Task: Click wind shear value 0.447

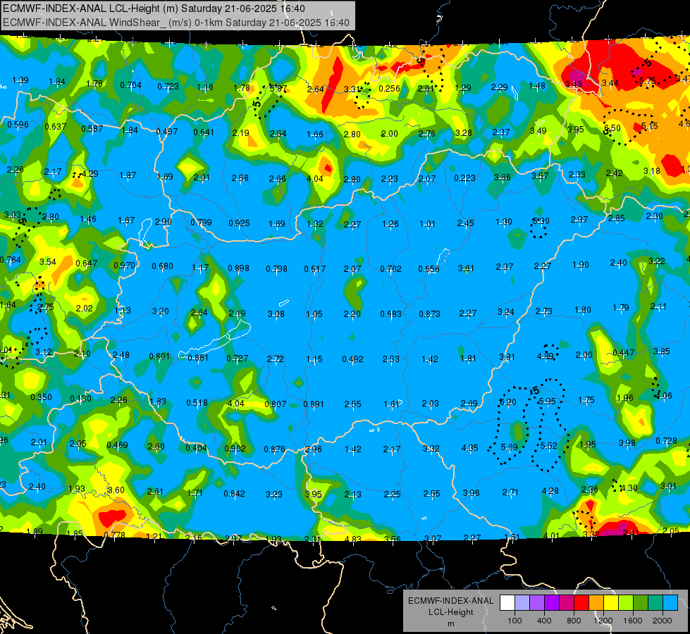Action: tap(624, 353)
